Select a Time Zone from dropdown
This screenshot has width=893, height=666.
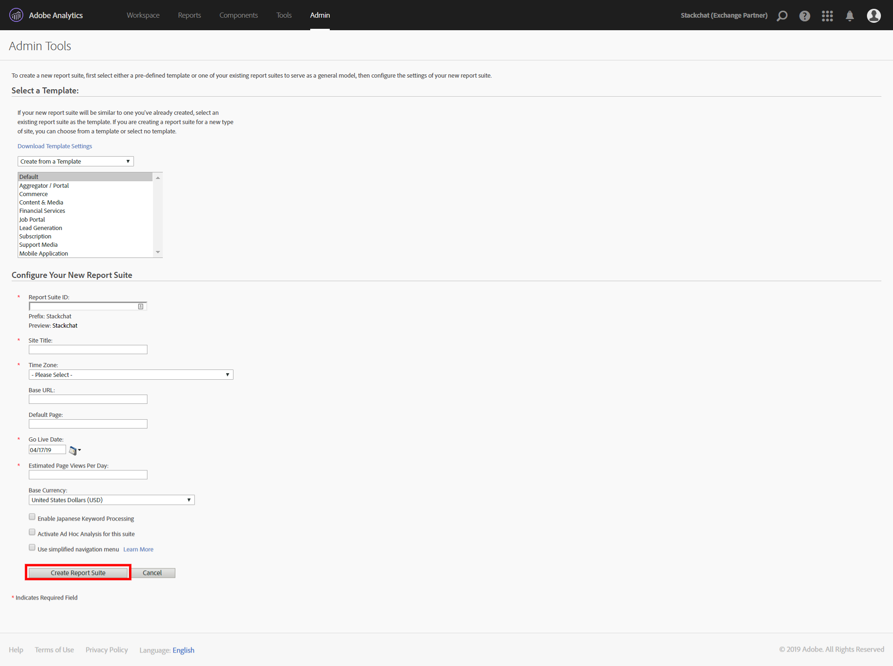click(x=129, y=375)
